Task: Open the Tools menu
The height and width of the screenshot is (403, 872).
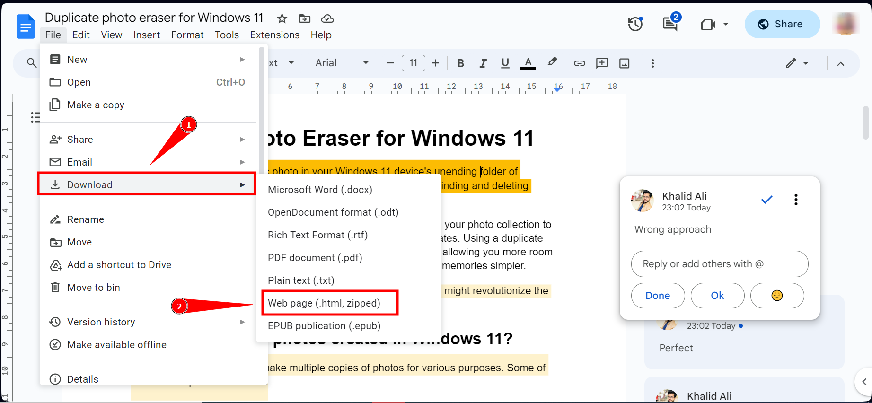Action: [227, 35]
